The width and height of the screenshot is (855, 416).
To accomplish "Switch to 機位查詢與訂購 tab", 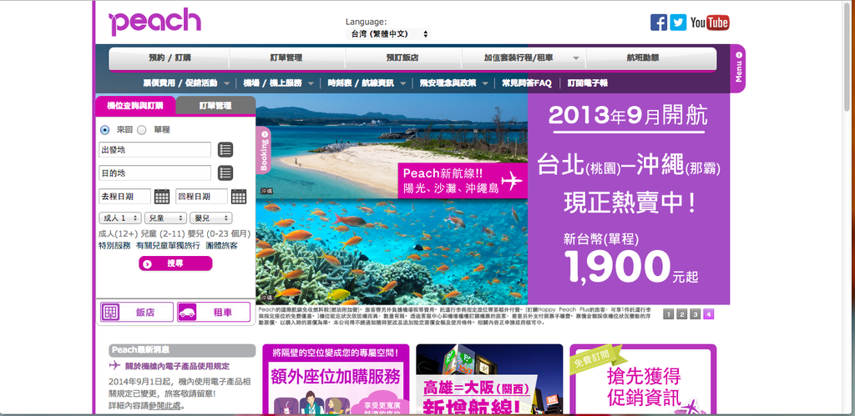I will coord(135,106).
